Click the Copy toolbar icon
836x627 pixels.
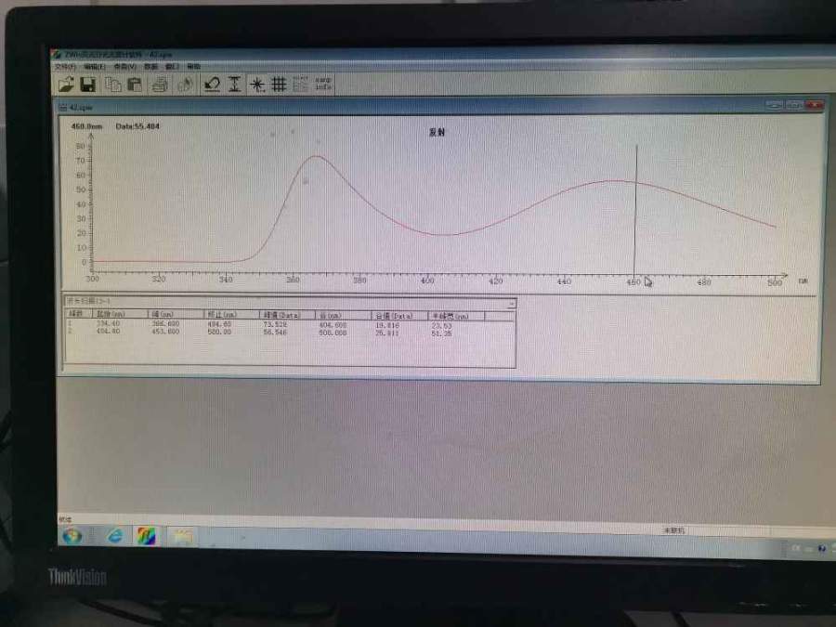point(113,85)
